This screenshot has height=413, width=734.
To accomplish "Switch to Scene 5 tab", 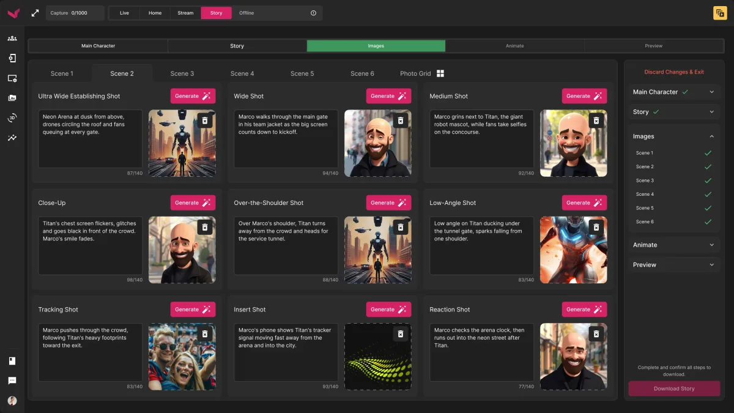I will (302, 73).
